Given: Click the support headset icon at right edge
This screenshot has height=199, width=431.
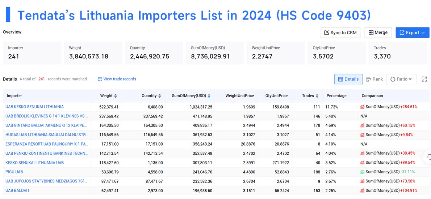Looking at the screenshot, I should click(428, 157).
